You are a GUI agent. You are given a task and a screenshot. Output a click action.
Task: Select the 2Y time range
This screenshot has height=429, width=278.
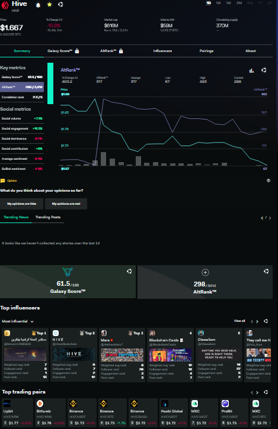click(x=270, y=3)
